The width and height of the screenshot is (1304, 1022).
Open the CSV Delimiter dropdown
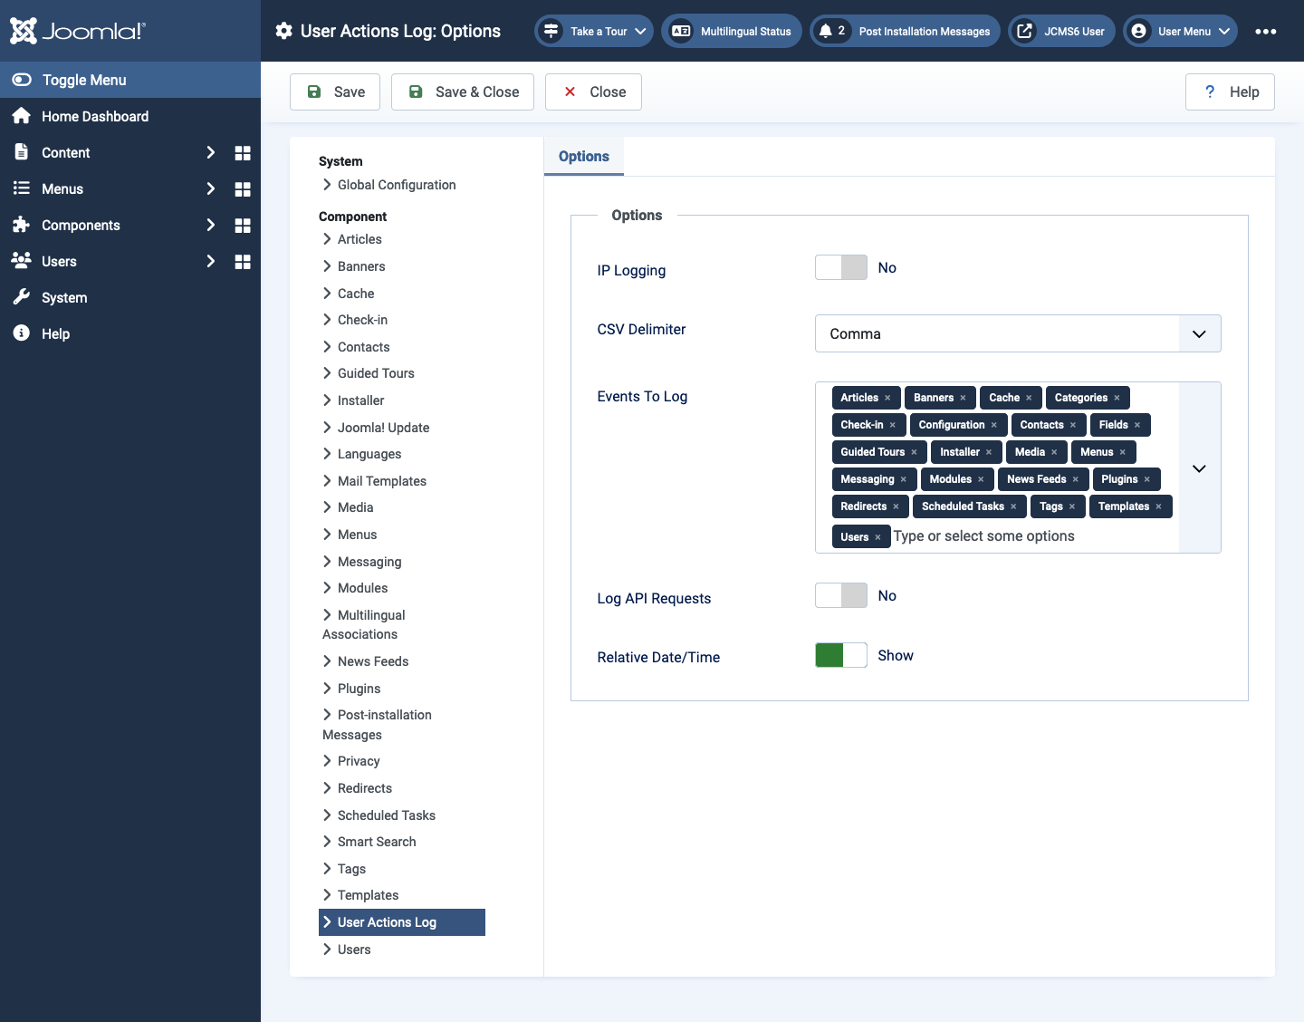click(1199, 333)
